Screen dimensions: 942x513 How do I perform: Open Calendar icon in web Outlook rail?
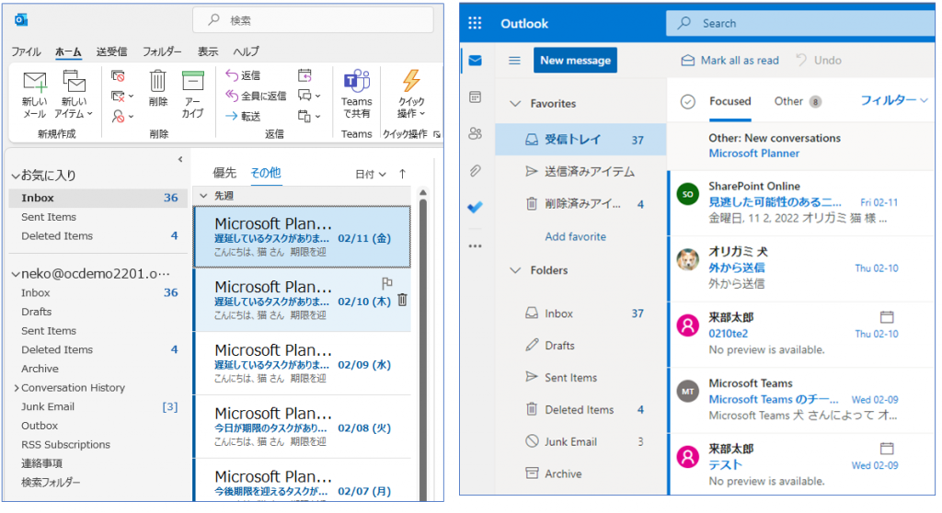tap(476, 97)
